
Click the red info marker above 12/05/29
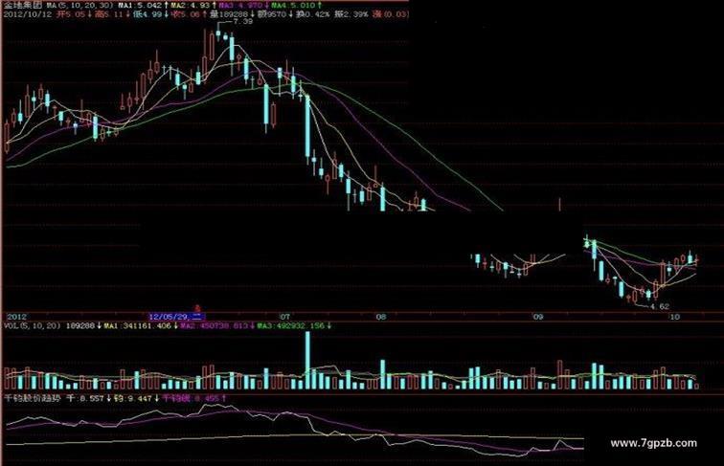pos(197,308)
